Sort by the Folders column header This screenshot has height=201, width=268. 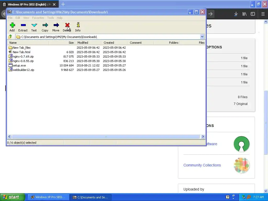[x=167, y=43]
